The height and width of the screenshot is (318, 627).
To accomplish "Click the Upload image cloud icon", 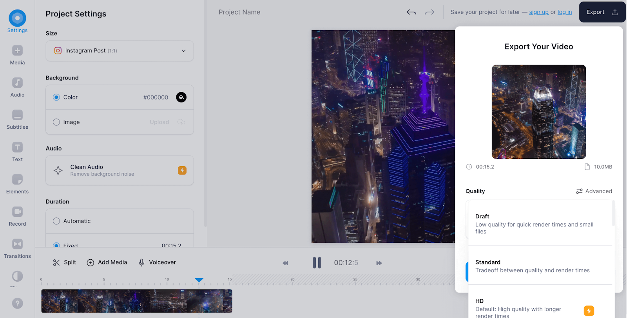I will [x=181, y=122].
